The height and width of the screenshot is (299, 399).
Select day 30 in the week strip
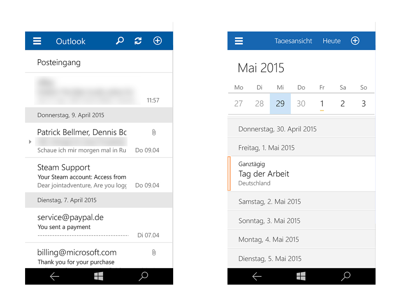click(x=301, y=103)
